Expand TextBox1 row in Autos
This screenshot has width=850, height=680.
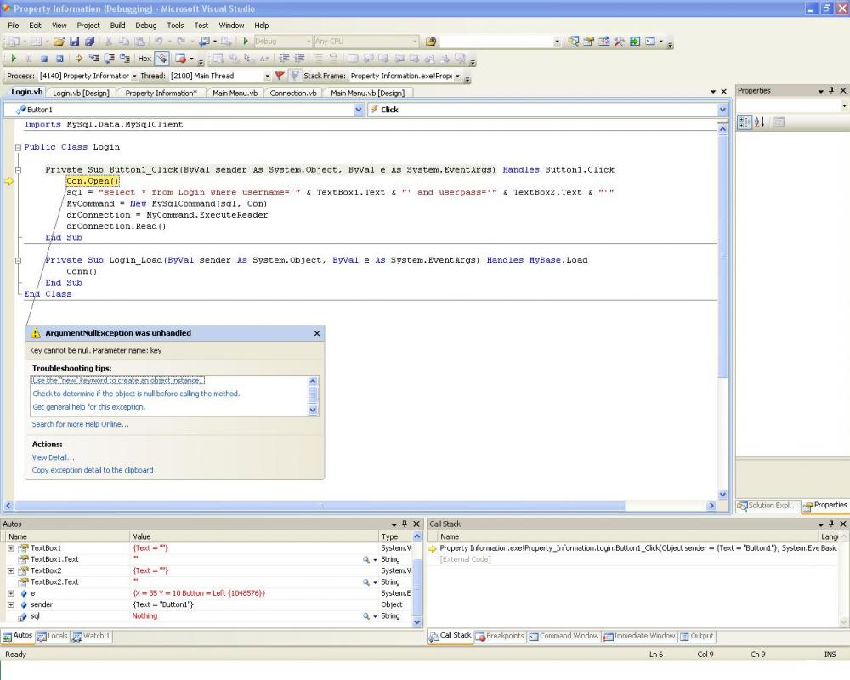[x=11, y=548]
